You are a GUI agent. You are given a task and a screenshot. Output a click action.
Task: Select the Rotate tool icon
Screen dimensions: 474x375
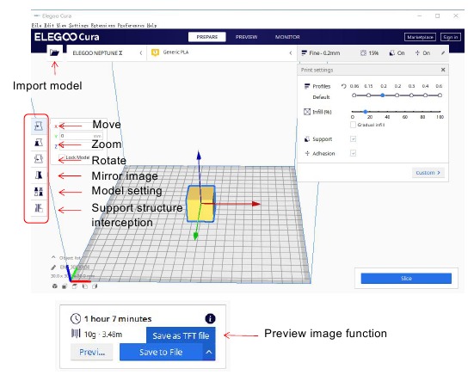coord(39,158)
